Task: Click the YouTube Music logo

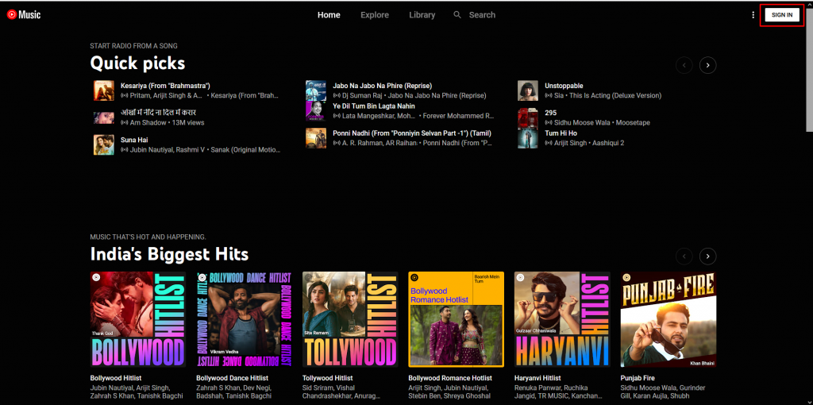Action: 24,15
